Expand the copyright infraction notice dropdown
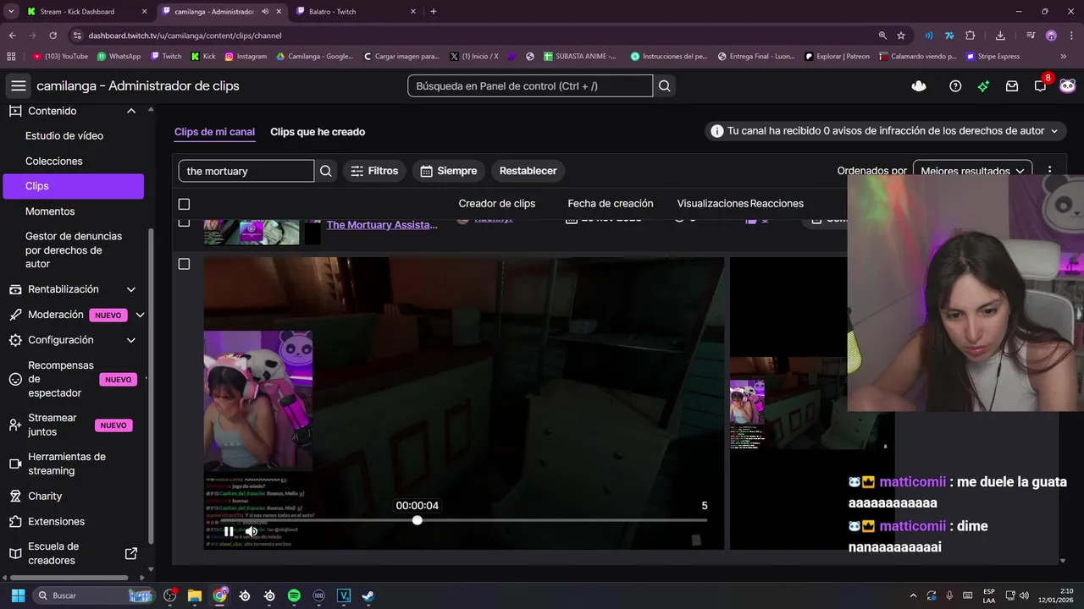1084x609 pixels. (1054, 131)
